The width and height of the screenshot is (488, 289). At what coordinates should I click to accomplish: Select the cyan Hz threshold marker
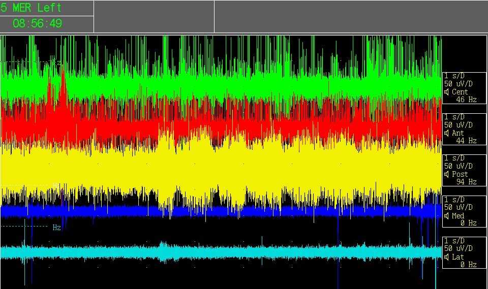point(56,228)
